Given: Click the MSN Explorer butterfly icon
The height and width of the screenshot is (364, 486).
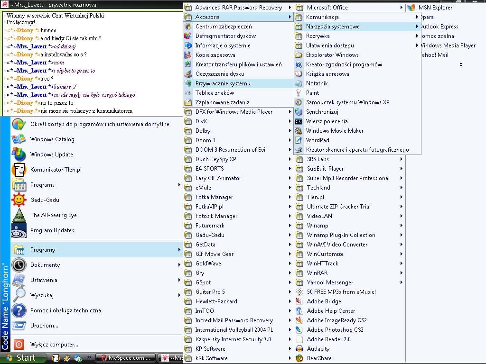Looking at the screenshot, I should pos(411,8).
